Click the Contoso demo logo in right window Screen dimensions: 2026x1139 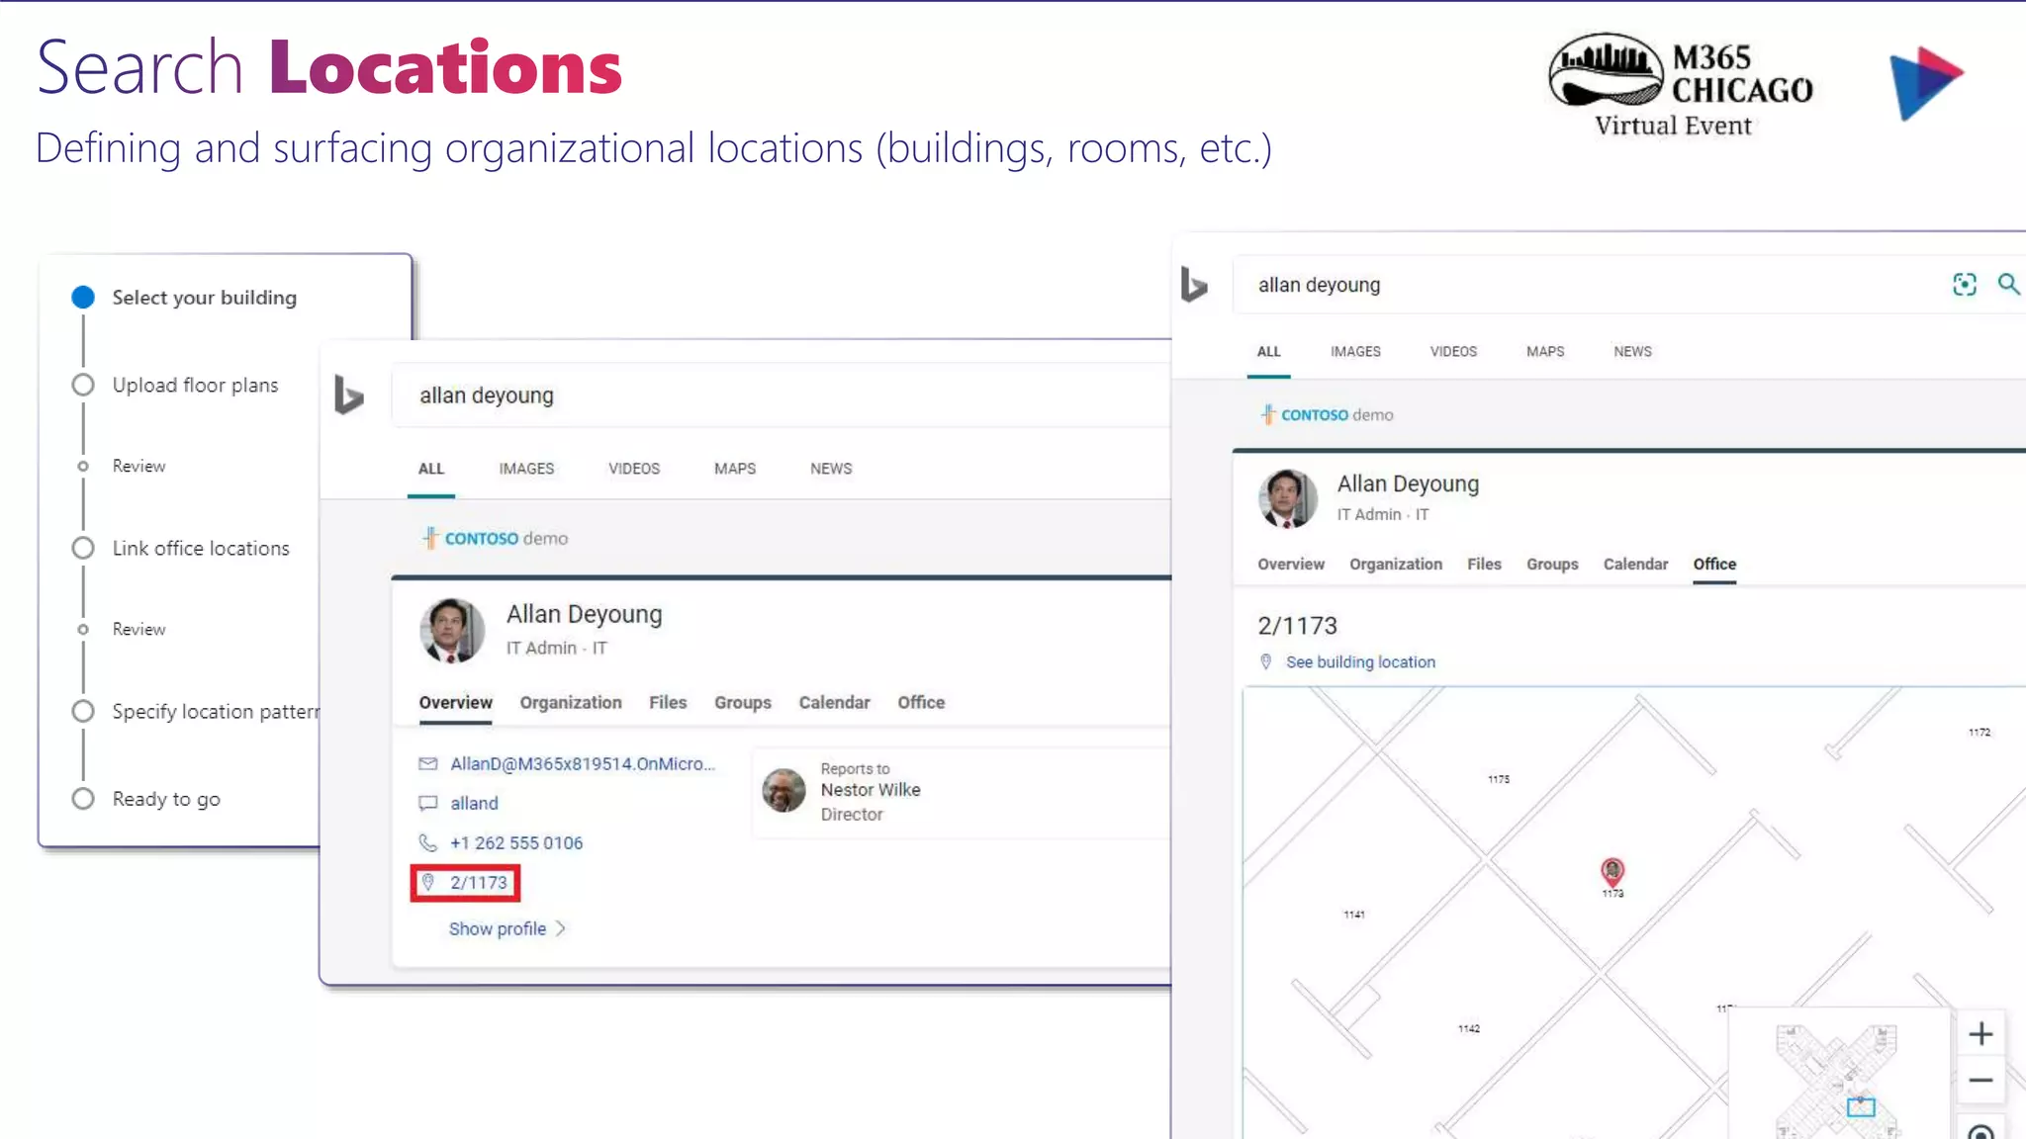[1328, 414]
